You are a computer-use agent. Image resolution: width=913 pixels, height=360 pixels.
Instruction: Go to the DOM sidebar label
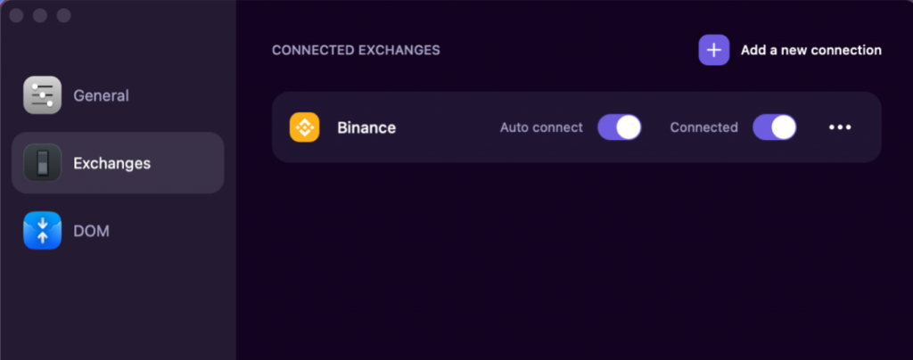[92, 231]
